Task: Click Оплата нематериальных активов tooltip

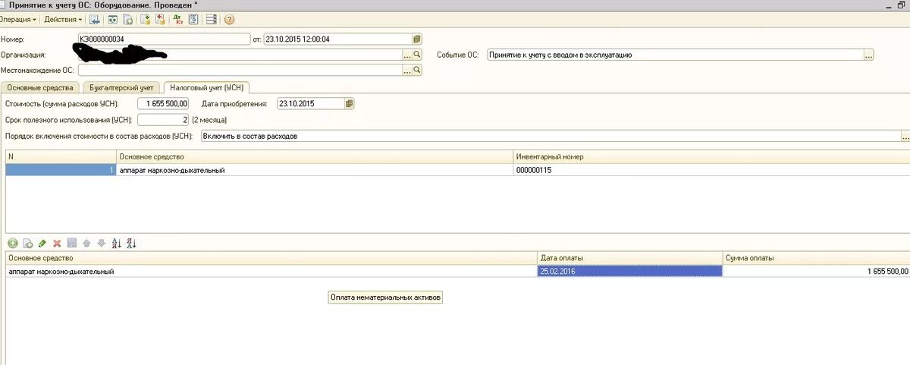Action: tap(385, 297)
